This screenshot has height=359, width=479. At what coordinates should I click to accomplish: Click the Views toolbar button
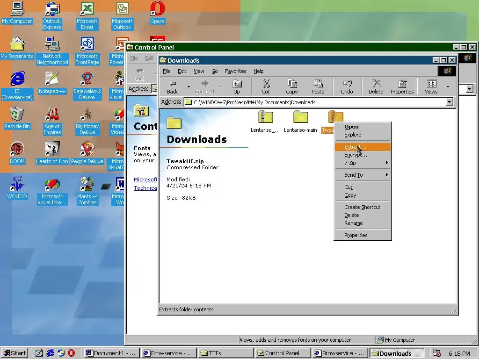(431, 86)
